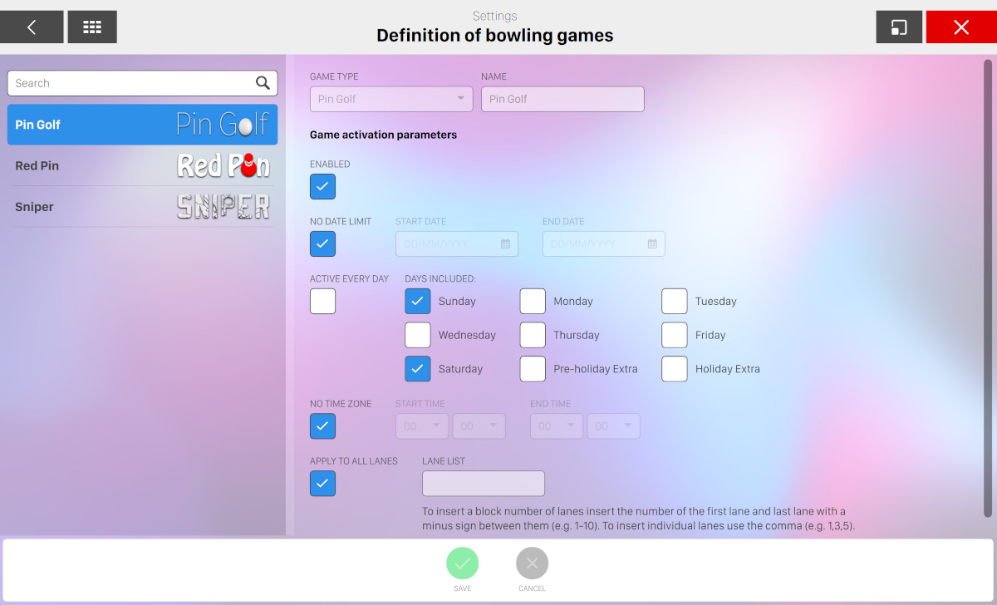997x605 pixels.
Task: Click the Name text field
Action: click(562, 99)
